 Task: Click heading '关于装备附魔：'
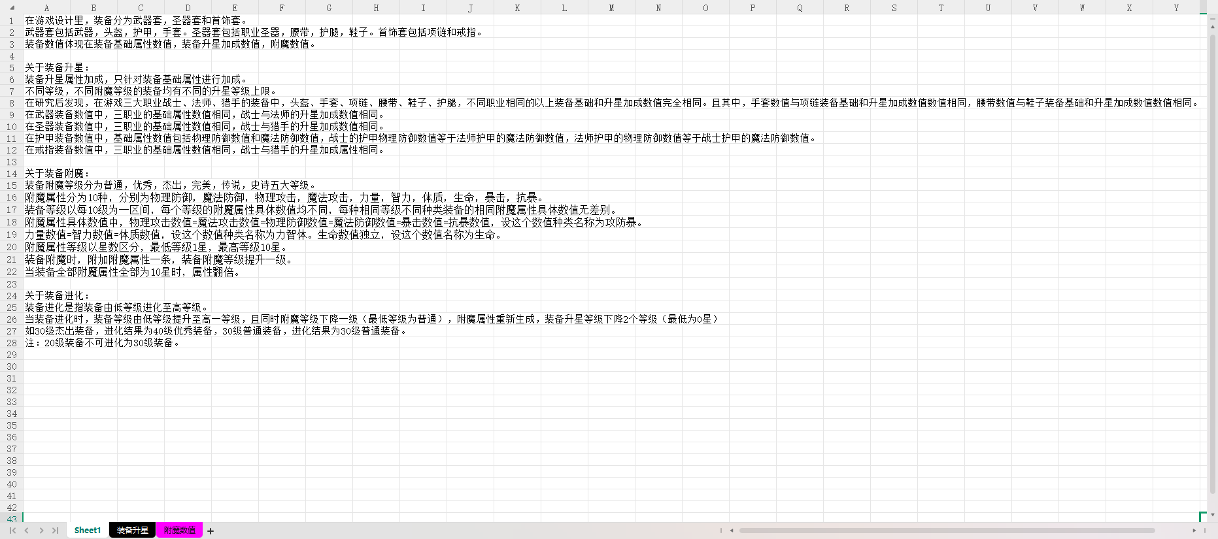(58, 174)
